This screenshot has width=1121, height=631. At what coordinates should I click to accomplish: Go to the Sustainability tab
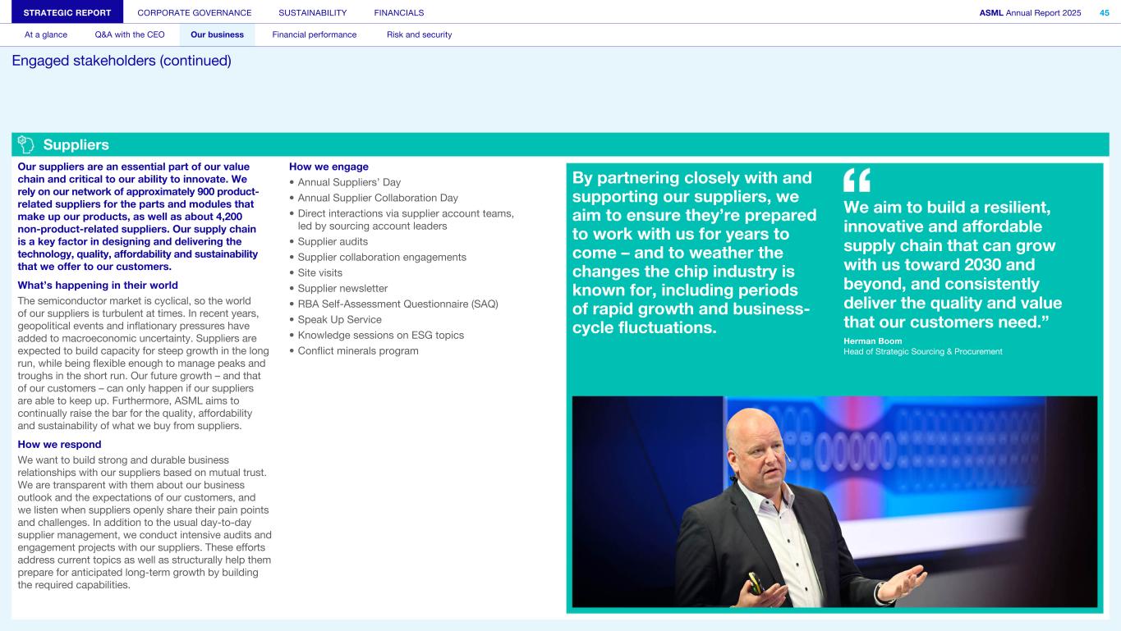[x=312, y=12]
